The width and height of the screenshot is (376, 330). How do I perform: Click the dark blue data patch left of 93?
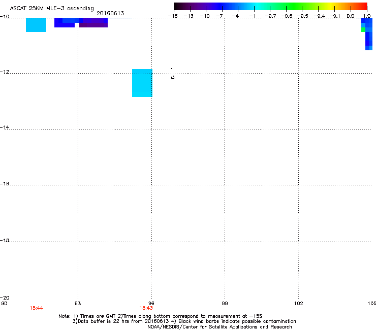[x=65, y=24]
